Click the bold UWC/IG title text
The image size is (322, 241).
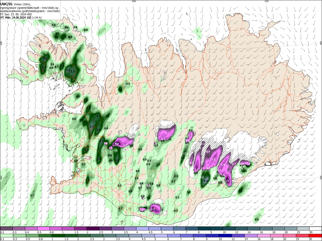pos(6,4)
